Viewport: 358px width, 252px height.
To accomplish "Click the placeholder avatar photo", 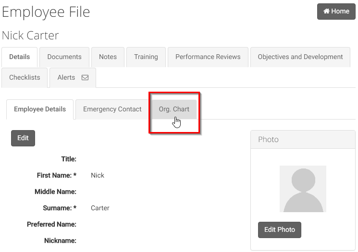I will click(x=303, y=189).
